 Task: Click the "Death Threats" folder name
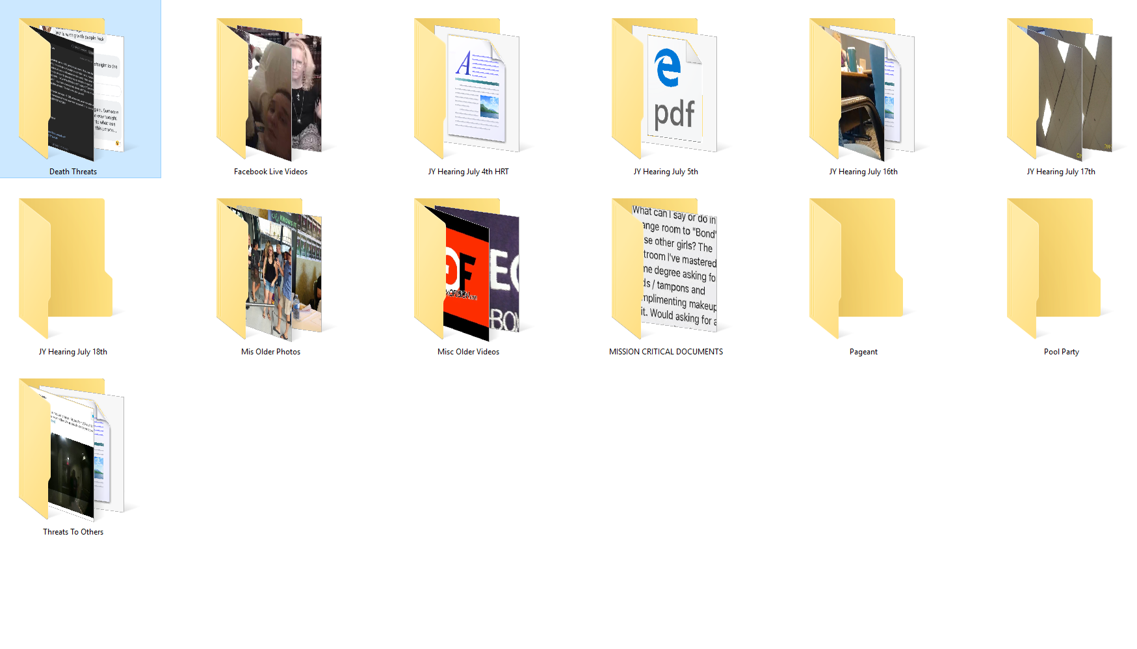coord(73,172)
